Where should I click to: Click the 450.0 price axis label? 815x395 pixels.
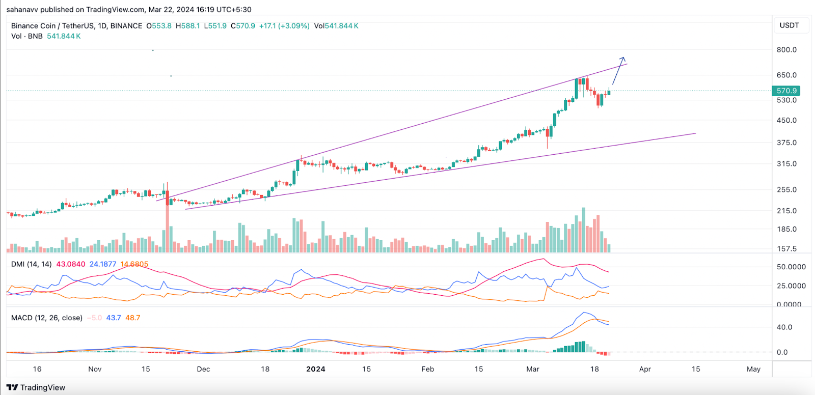[786, 120]
